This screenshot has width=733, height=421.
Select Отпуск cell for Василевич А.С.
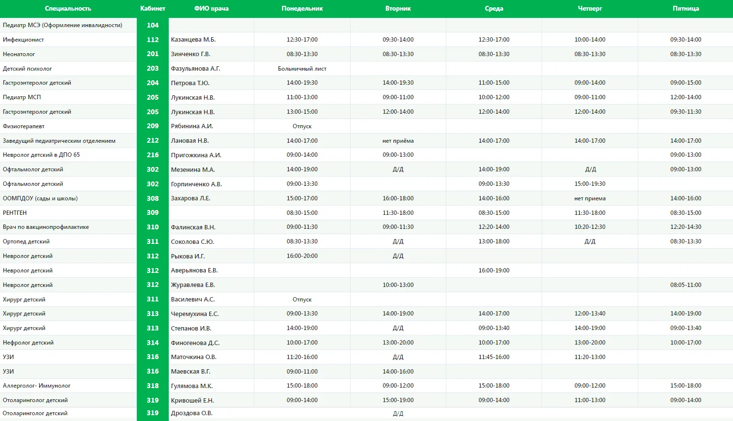302,300
